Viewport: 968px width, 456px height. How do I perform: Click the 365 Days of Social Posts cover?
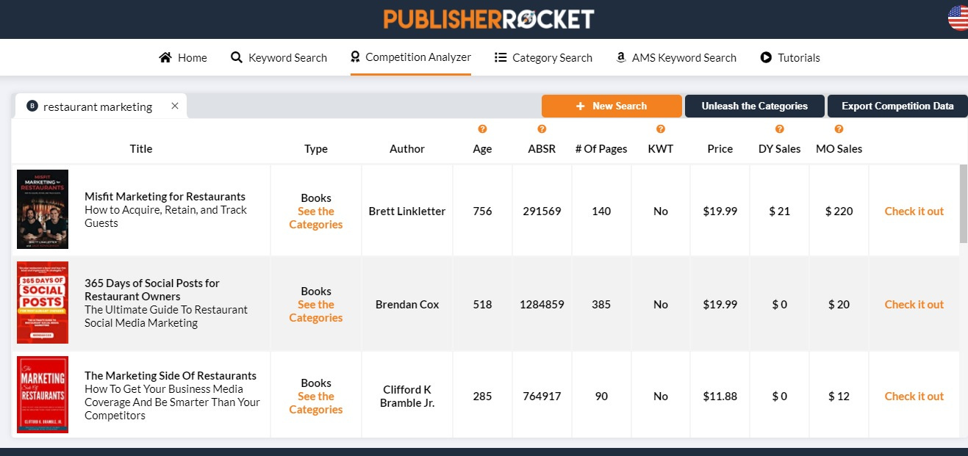[43, 303]
